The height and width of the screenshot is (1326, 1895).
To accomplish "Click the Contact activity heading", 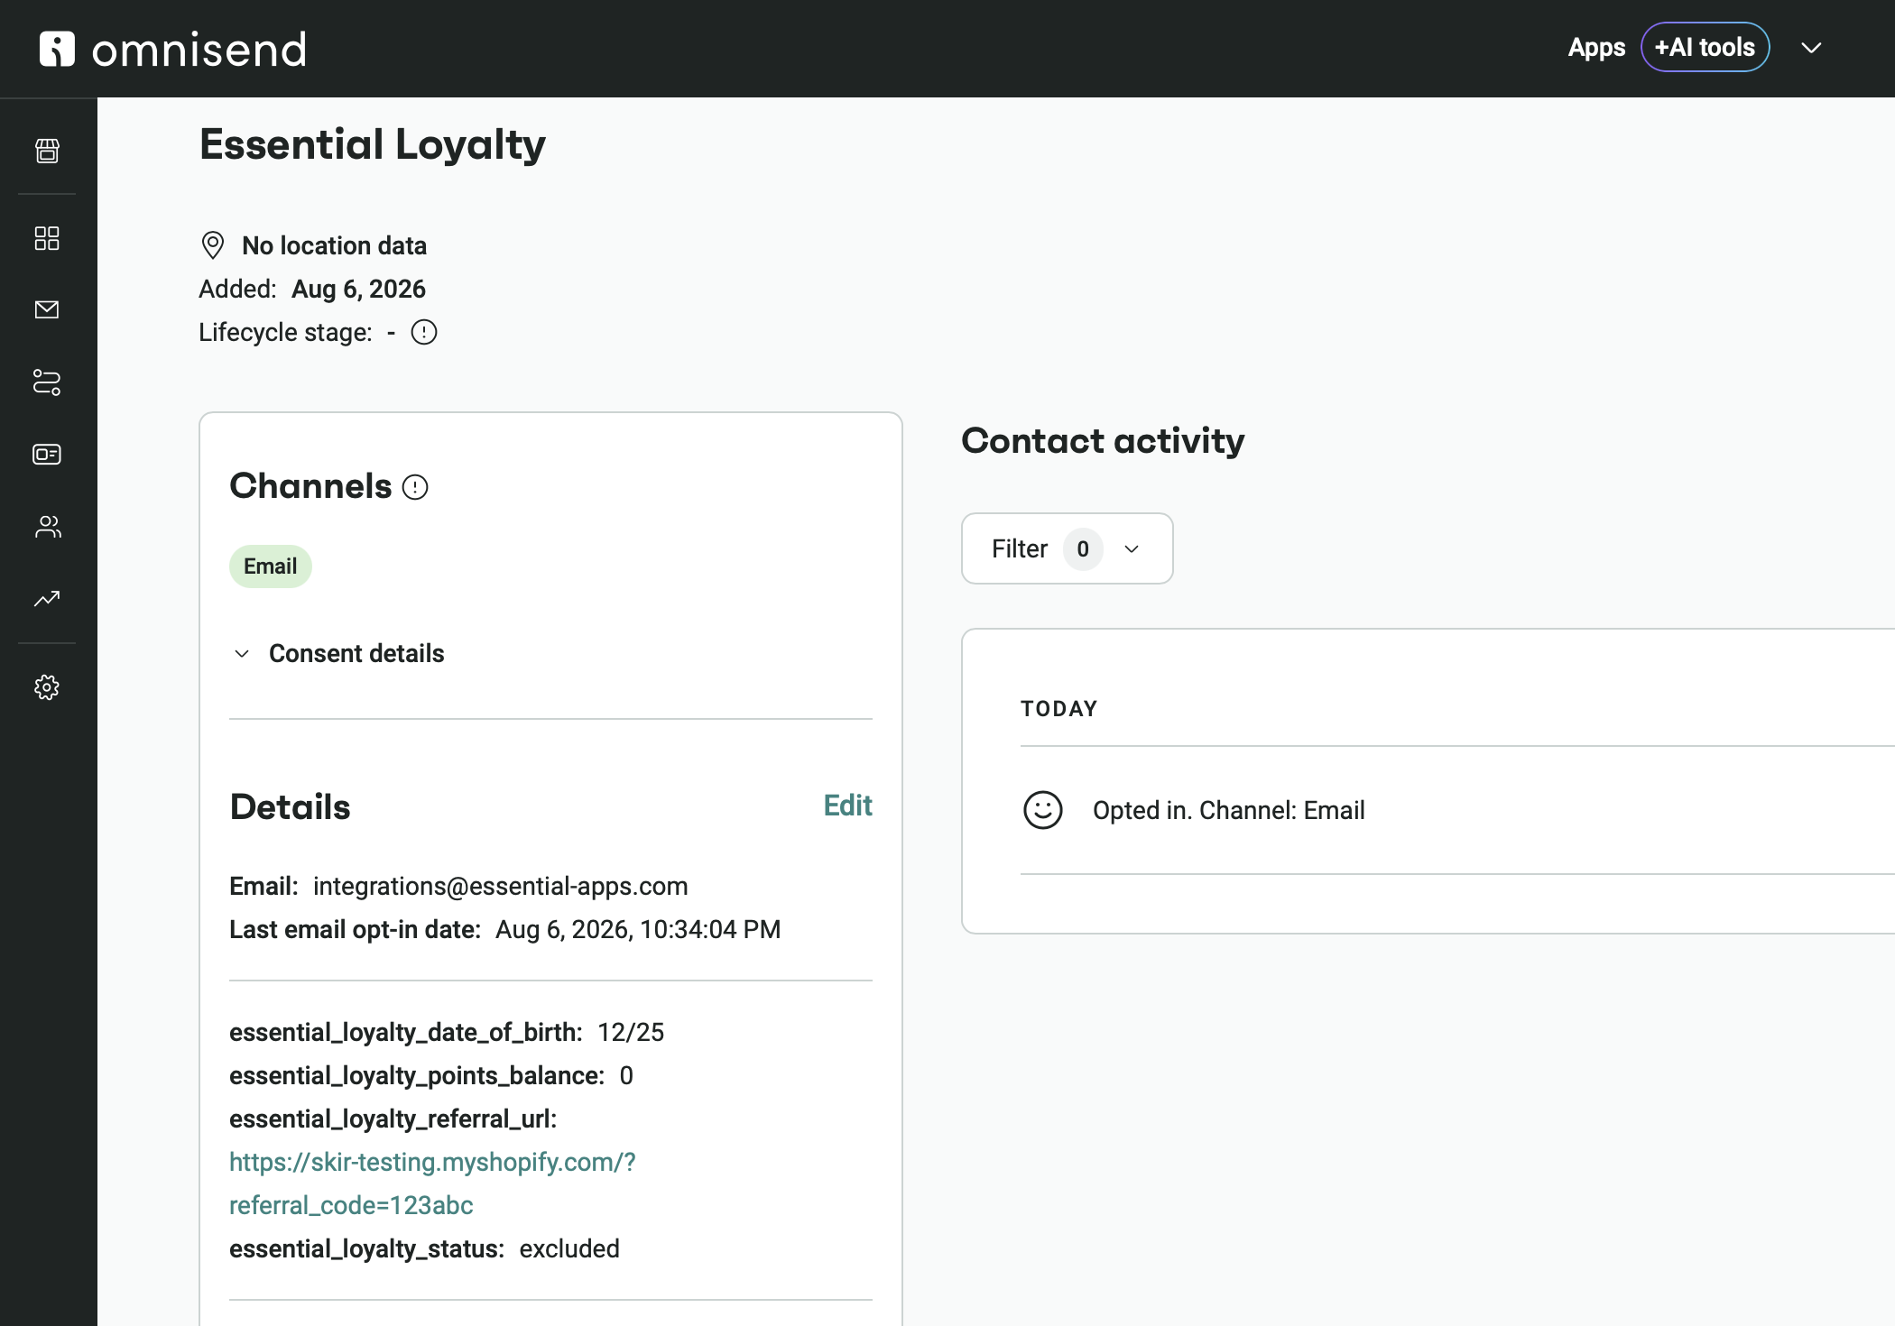I will click(1103, 441).
